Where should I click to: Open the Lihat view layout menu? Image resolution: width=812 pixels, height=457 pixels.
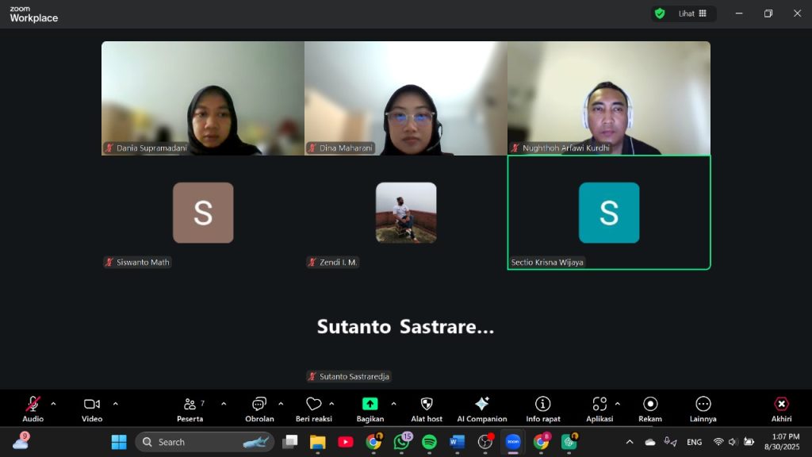[692, 13]
